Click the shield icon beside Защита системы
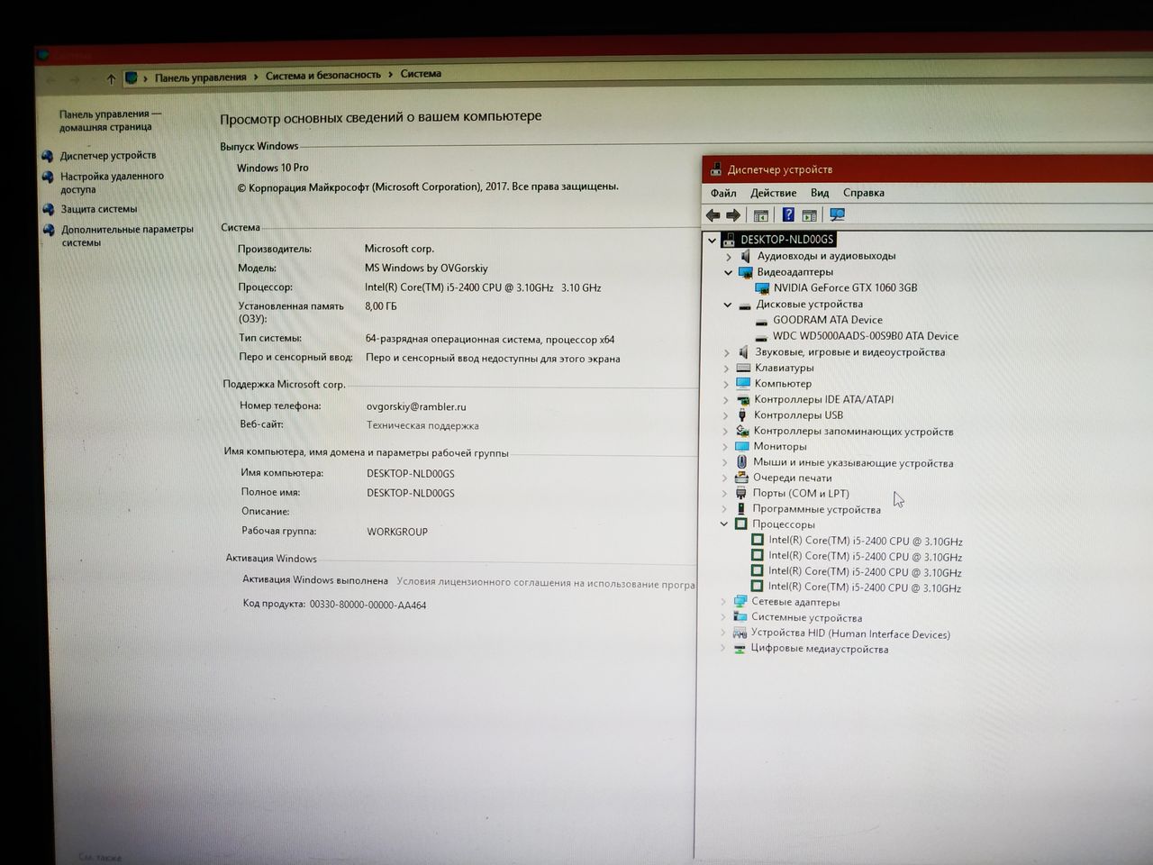The image size is (1153, 865). point(49,208)
